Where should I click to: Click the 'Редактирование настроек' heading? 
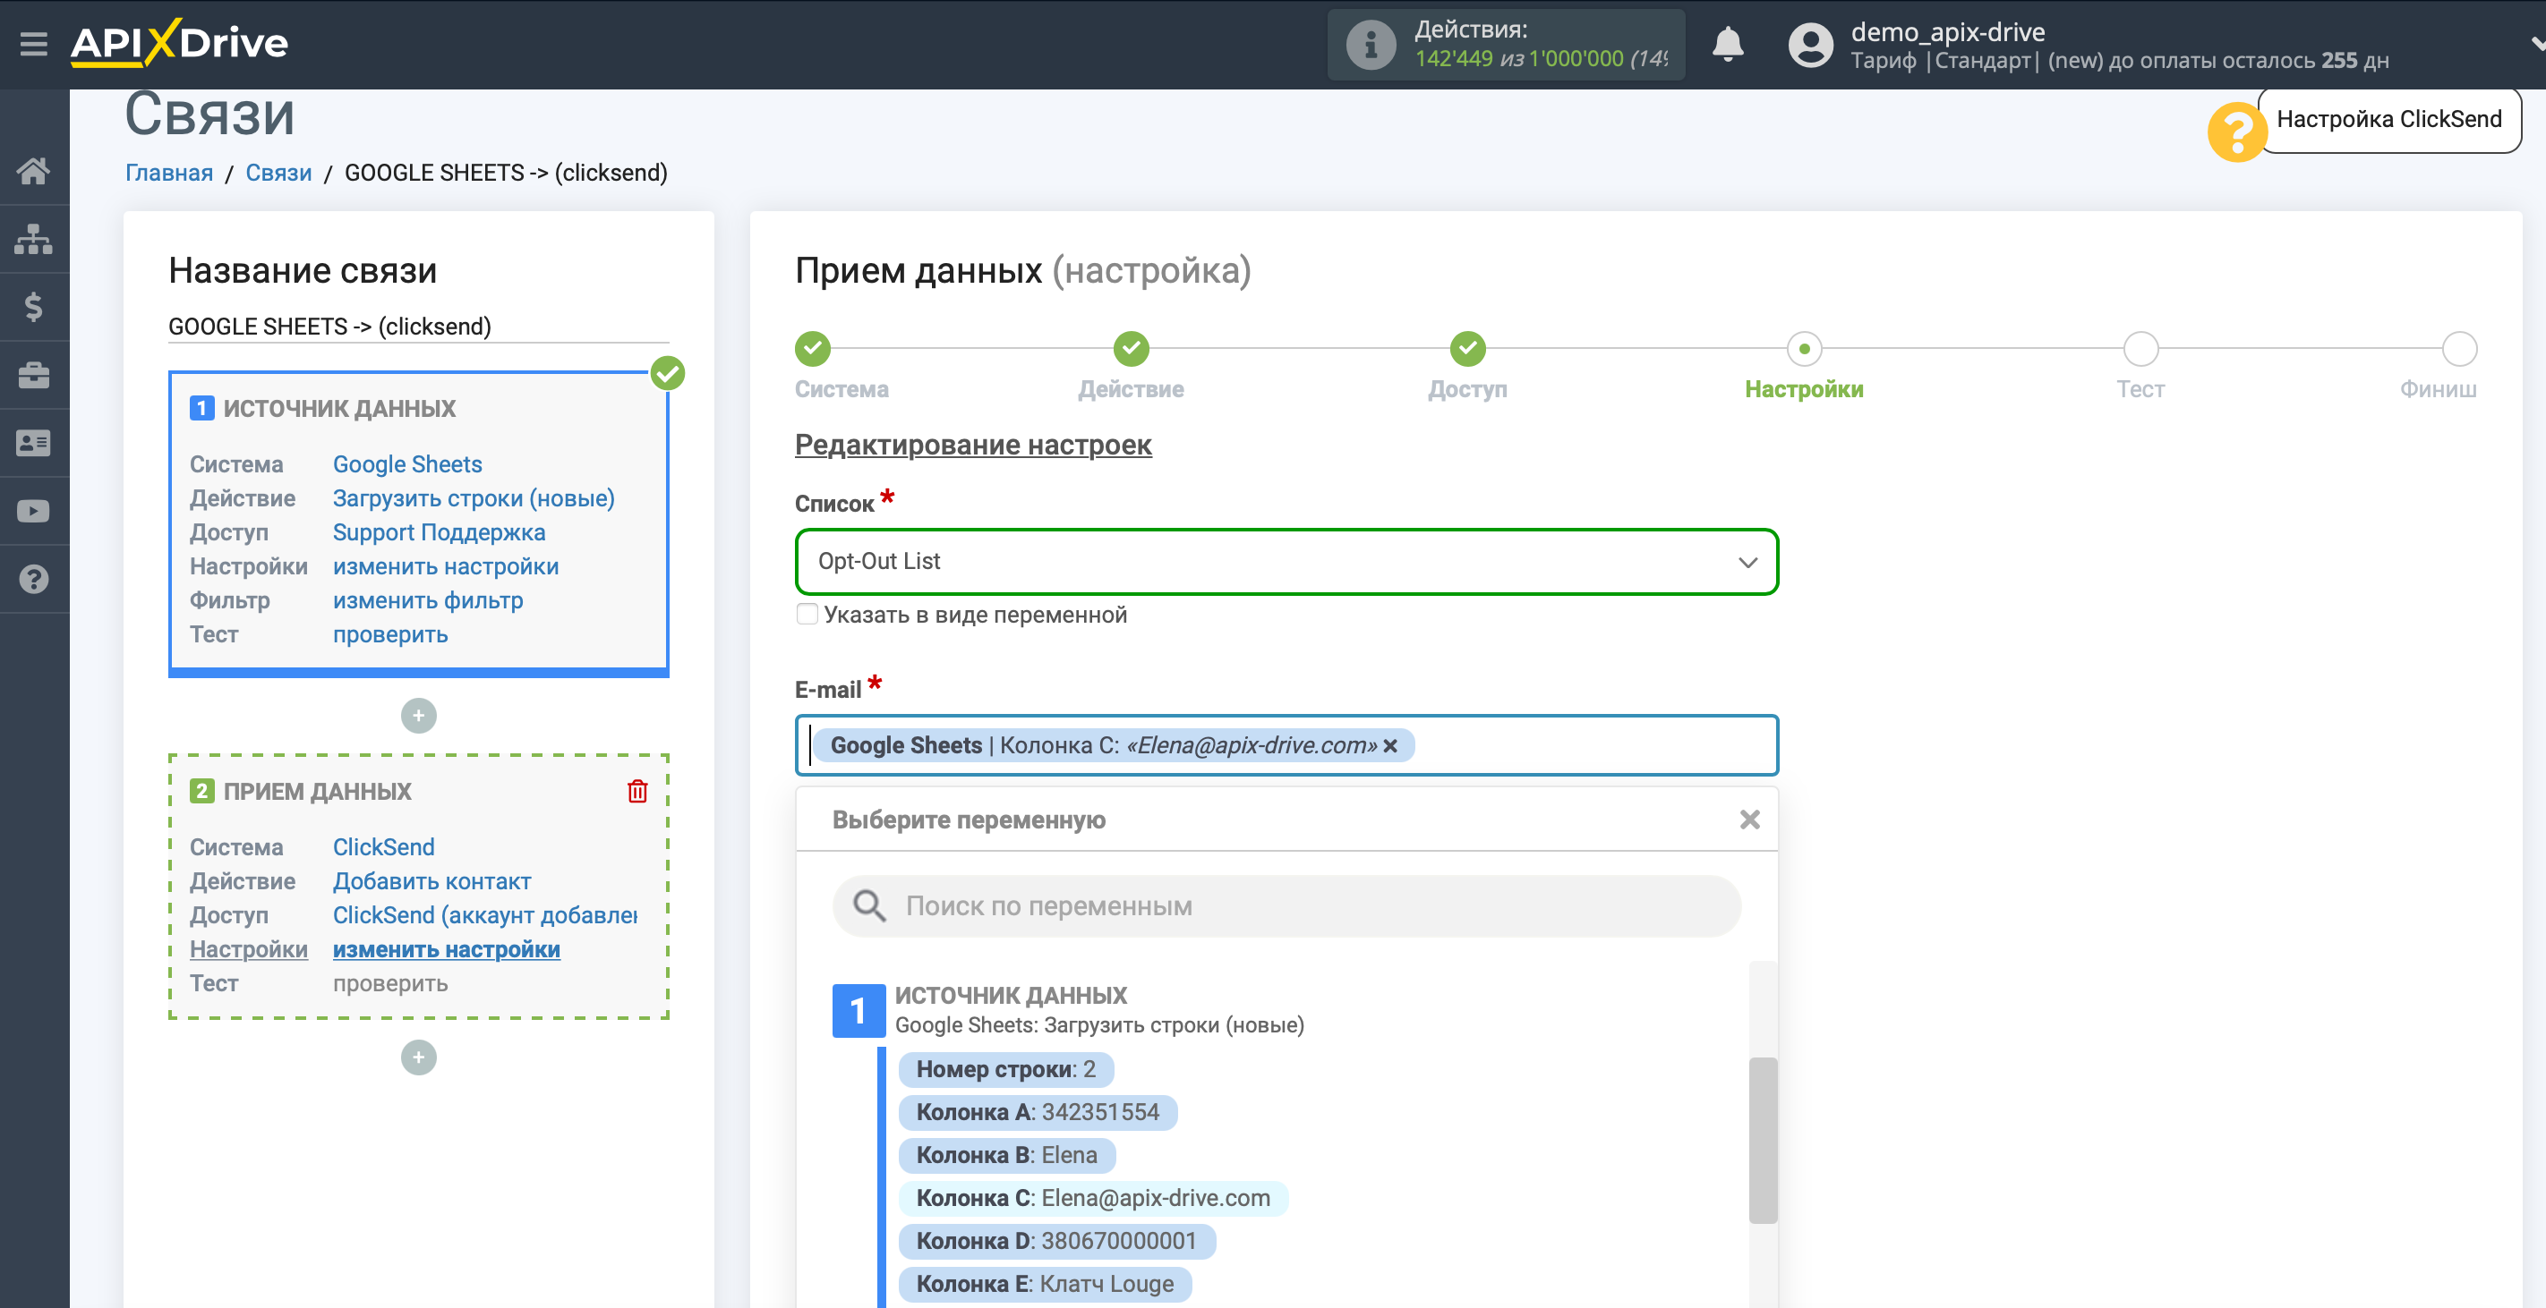(x=972, y=445)
